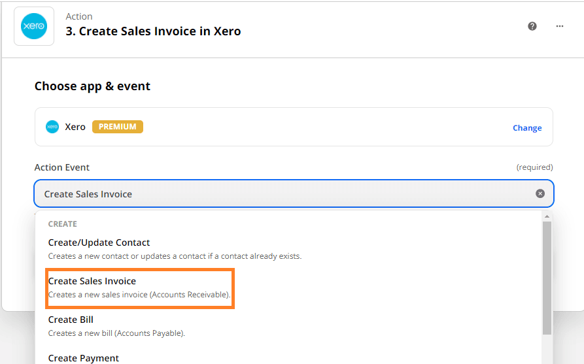Collapse the 'Choose app & event' section heading
The width and height of the screenshot is (584, 364).
92,86
